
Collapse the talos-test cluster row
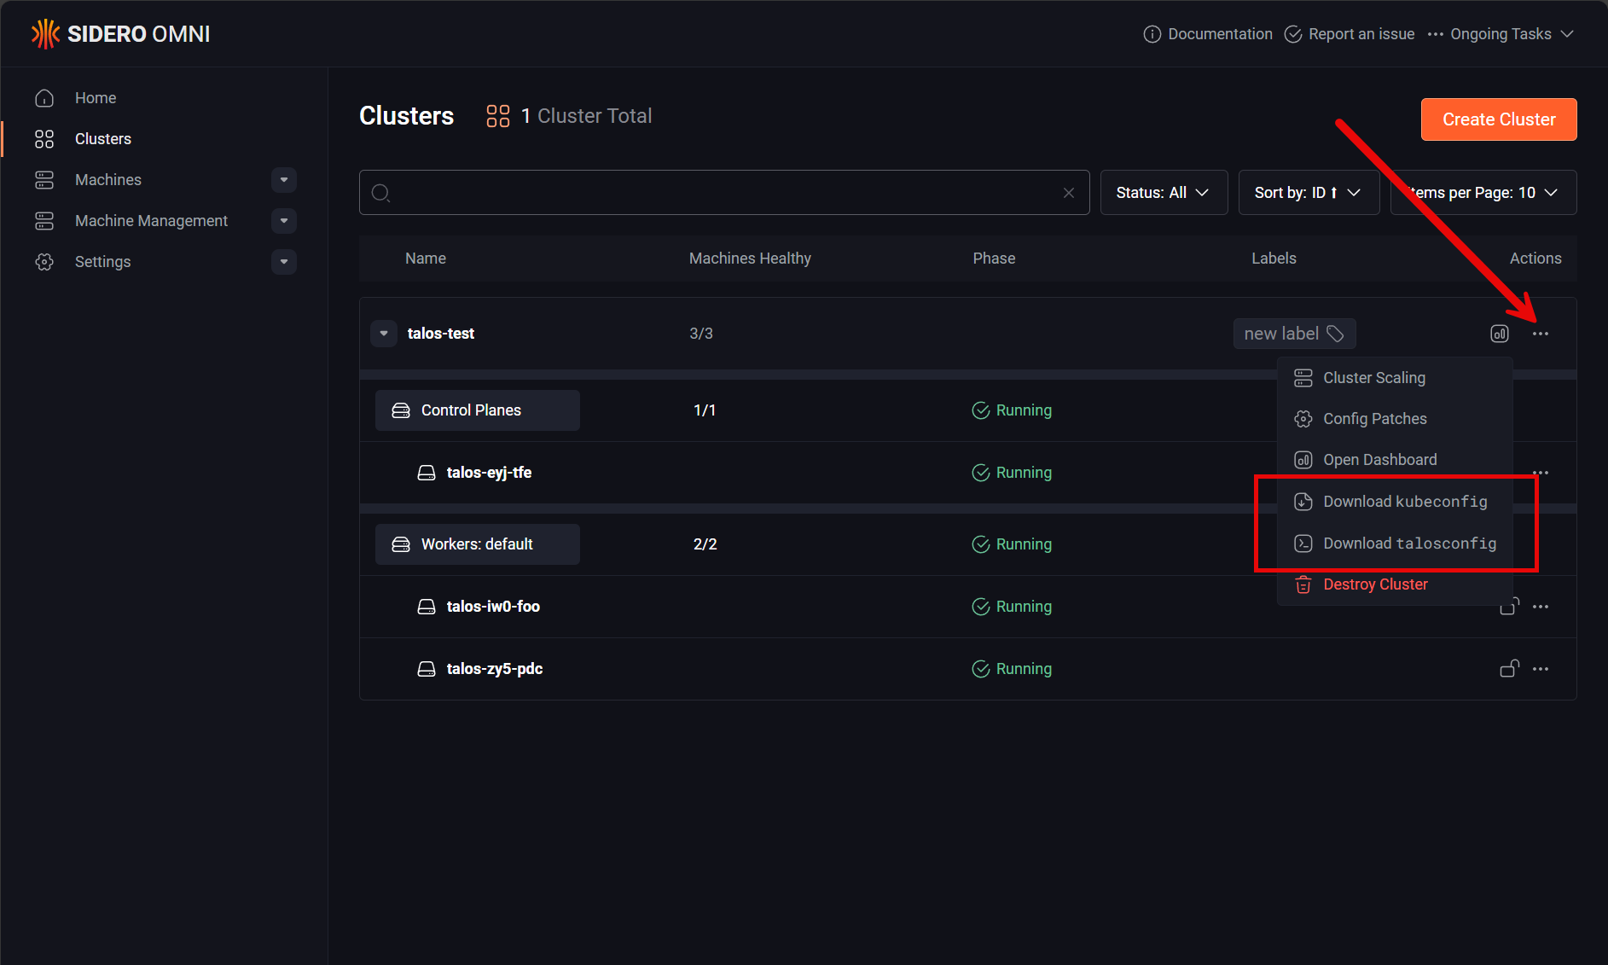click(x=383, y=333)
